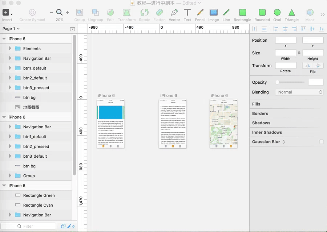Expand the btn1_default group in first artboard

10,68
